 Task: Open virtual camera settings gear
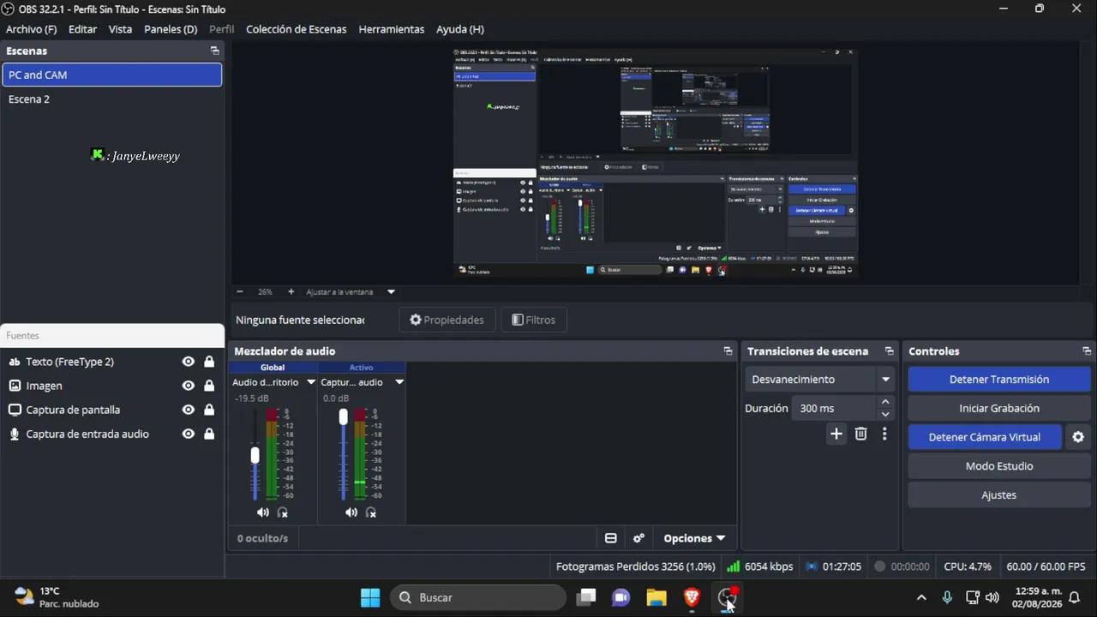click(1078, 437)
